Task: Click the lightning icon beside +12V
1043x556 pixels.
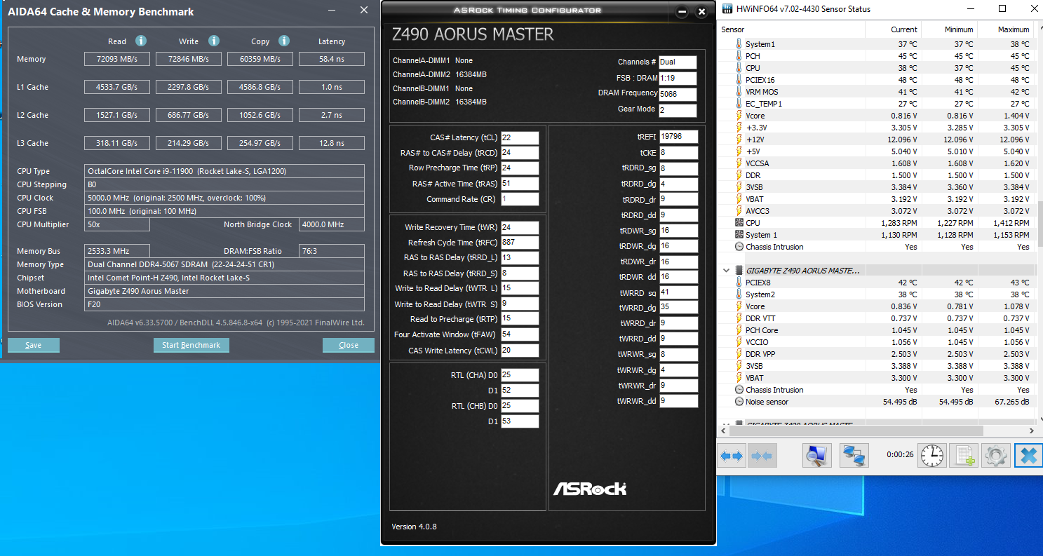Action: (739, 140)
